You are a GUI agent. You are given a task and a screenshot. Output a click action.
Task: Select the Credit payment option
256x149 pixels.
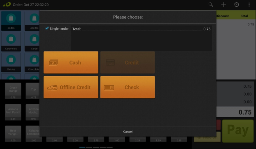click(x=128, y=62)
